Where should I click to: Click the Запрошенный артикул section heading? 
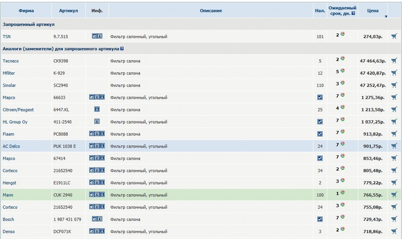click(28, 25)
